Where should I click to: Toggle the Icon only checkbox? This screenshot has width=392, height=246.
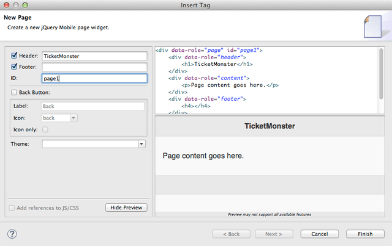[x=45, y=129]
